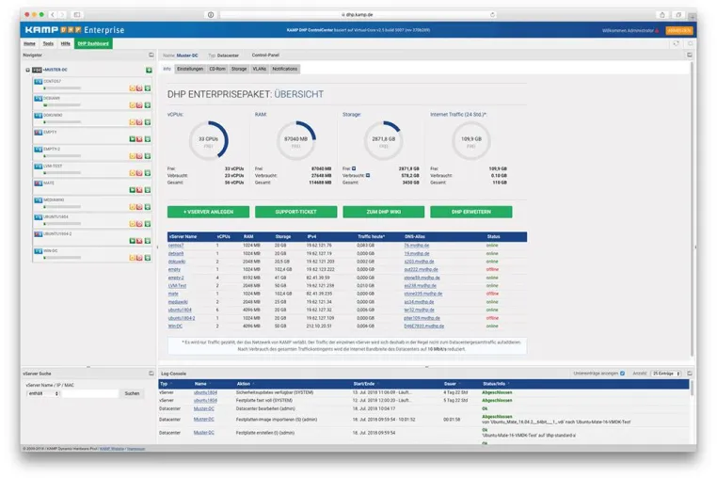The width and height of the screenshot is (717, 478).
Task: Click the red stop icon for UBUNTU1804
Action: pyautogui.click(x=139, y=224)
